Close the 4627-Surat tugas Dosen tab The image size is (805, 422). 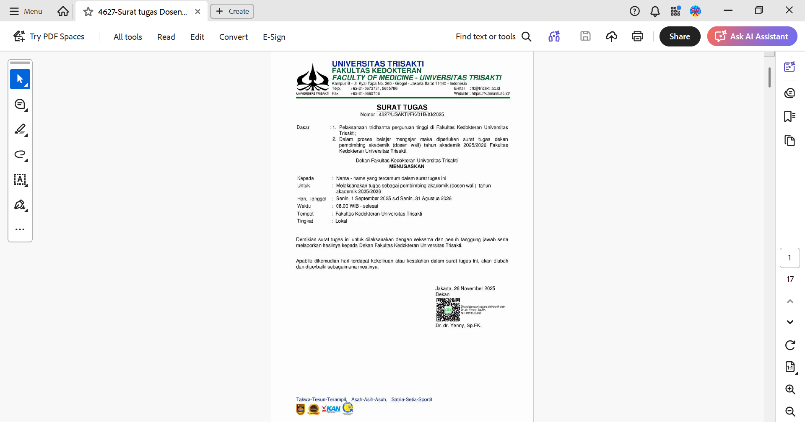pyautogui.click(x=198, y=12)
